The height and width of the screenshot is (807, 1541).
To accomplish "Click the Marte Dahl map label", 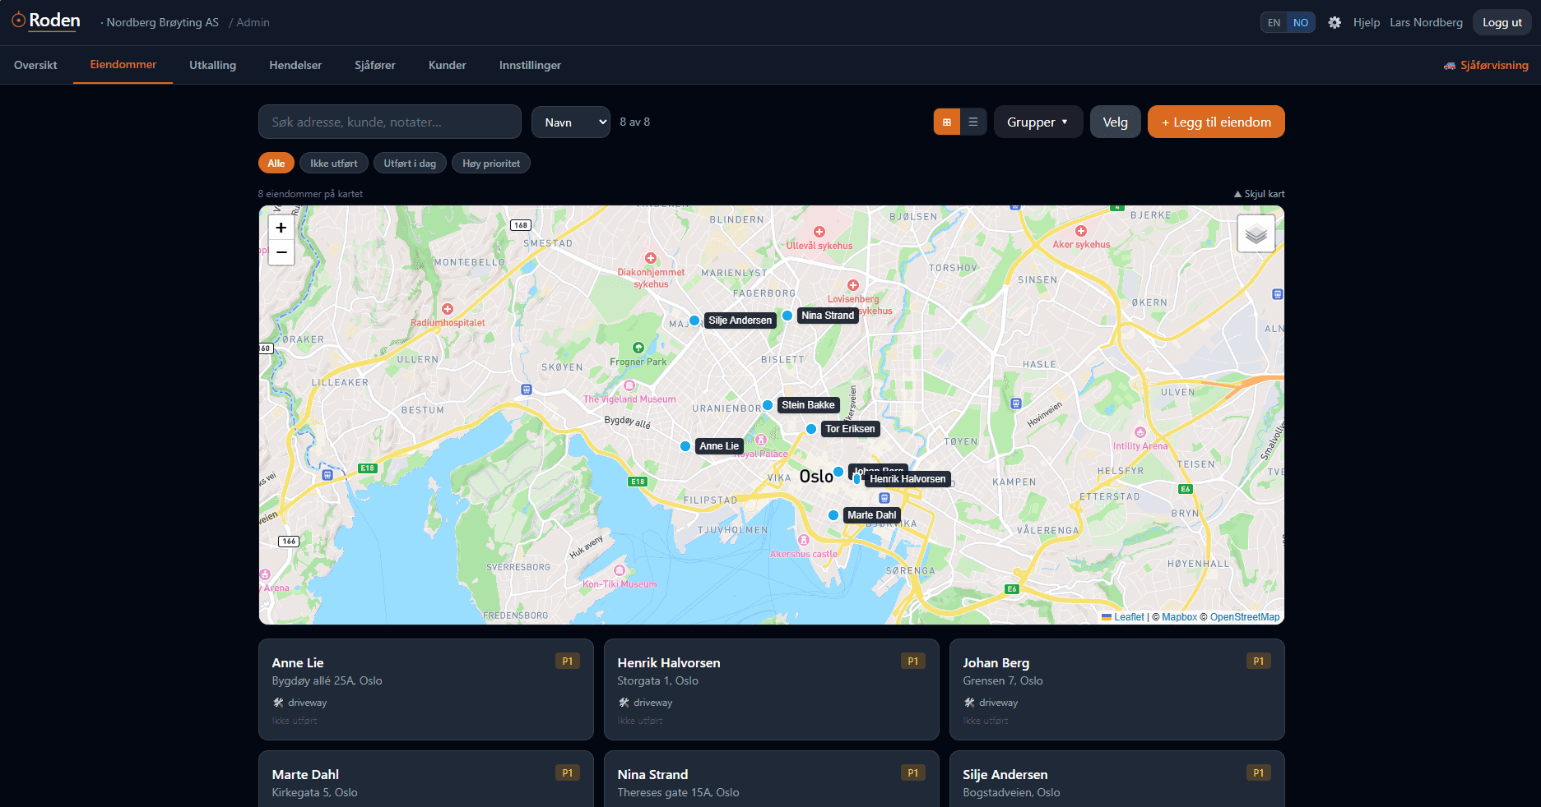I will 872,515.
